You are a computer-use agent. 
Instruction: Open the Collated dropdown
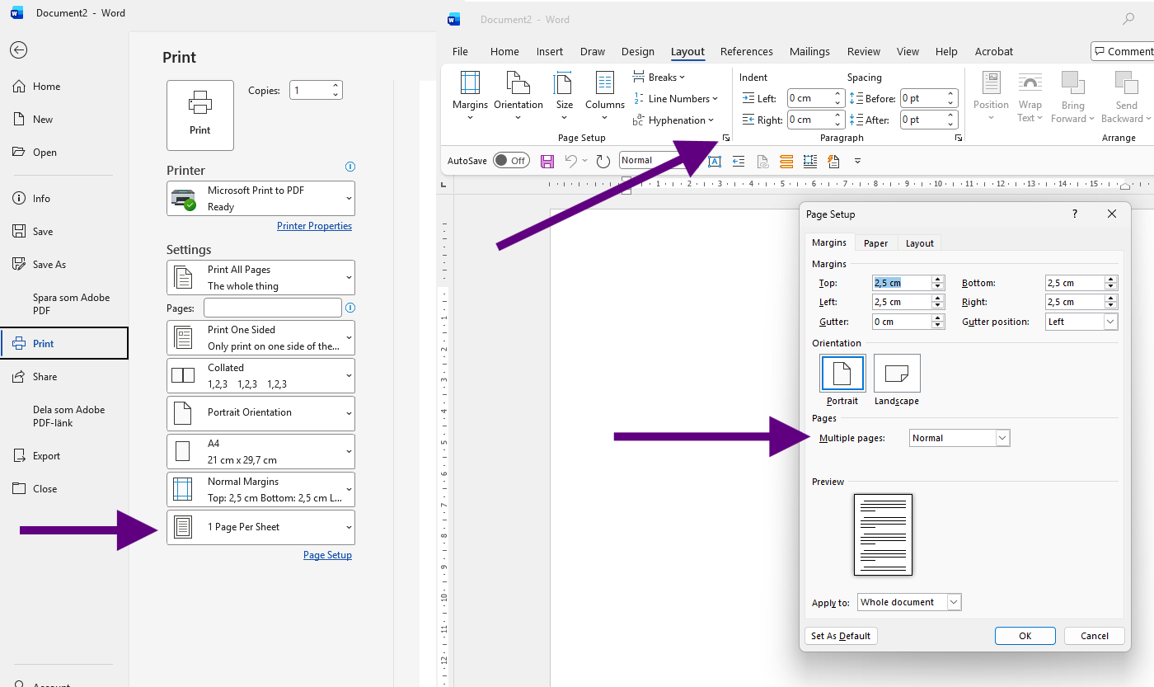click(260, 376)
